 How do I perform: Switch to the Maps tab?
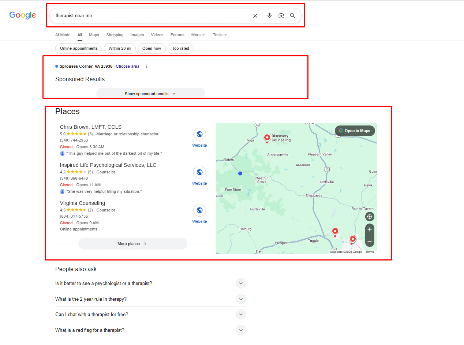coord(94,35)
